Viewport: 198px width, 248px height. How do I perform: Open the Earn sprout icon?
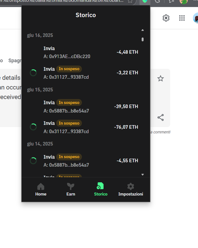point(71,186)
